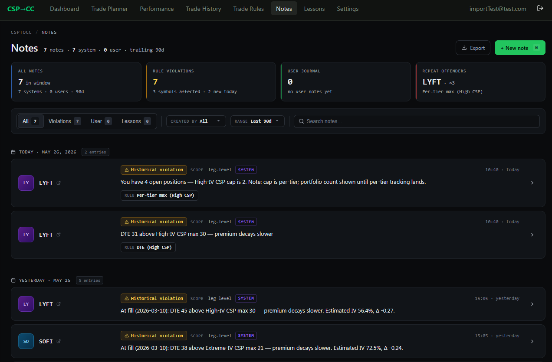This screenshot has height=362, width=552.
Task: Click Historical violation badge on DTE 31 note
Action: tap(154, 222)
